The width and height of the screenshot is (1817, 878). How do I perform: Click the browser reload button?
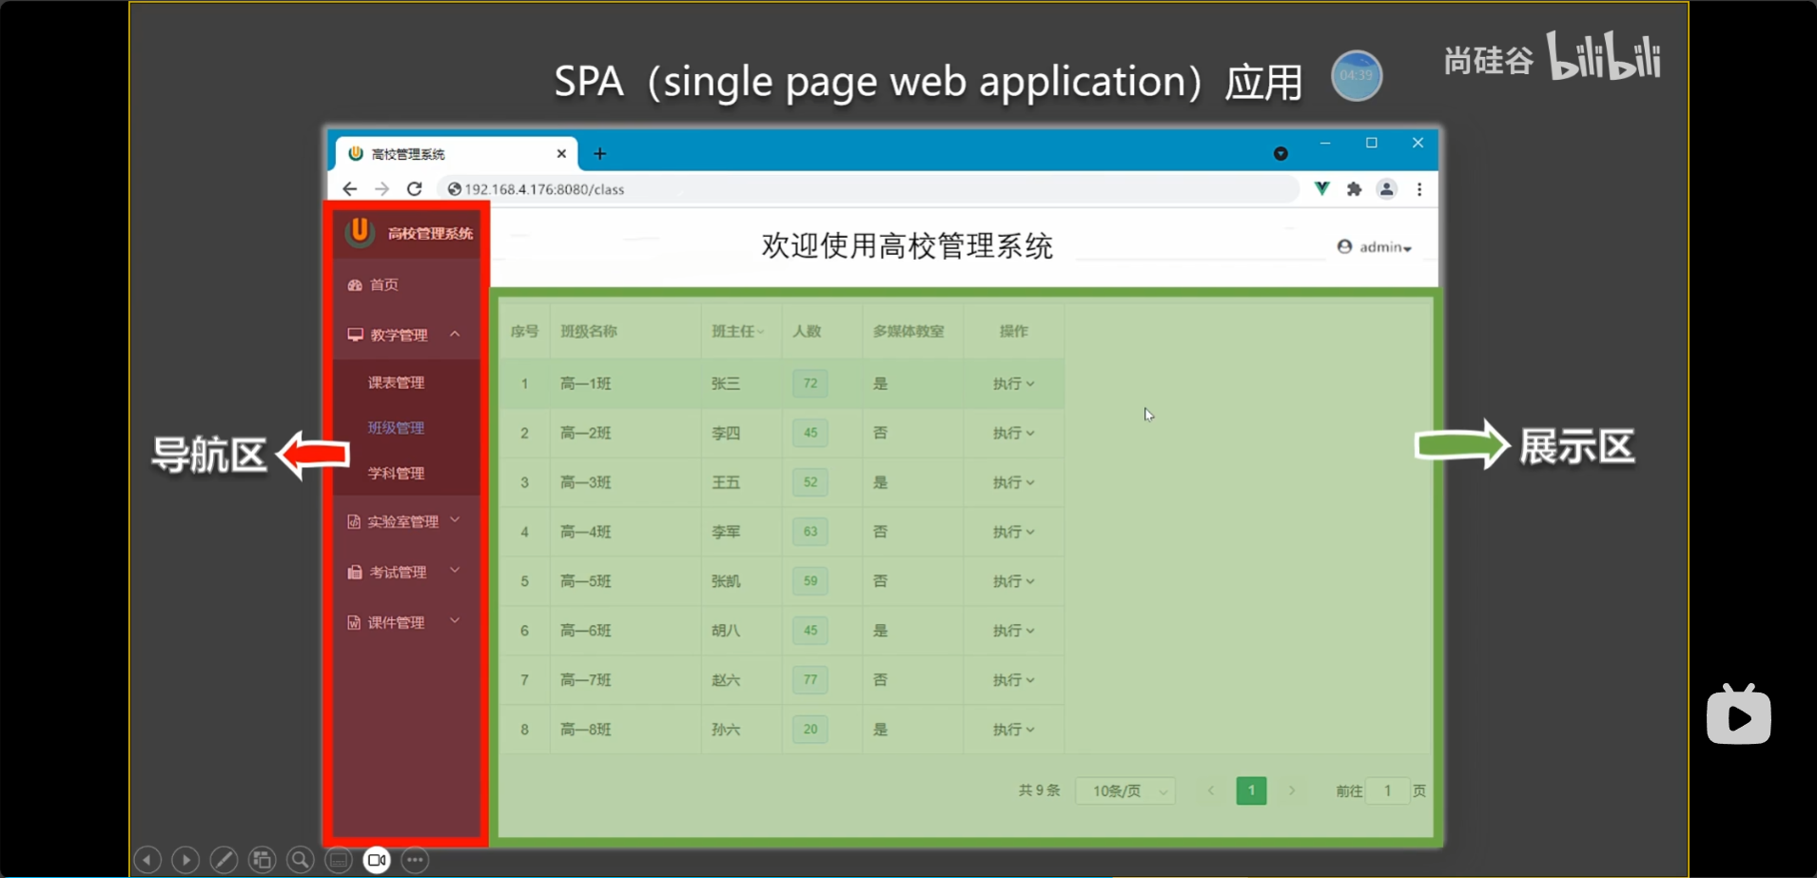pyautogui.click(x=414, y=188)
